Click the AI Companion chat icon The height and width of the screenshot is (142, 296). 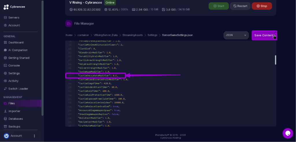pos(5,50)
